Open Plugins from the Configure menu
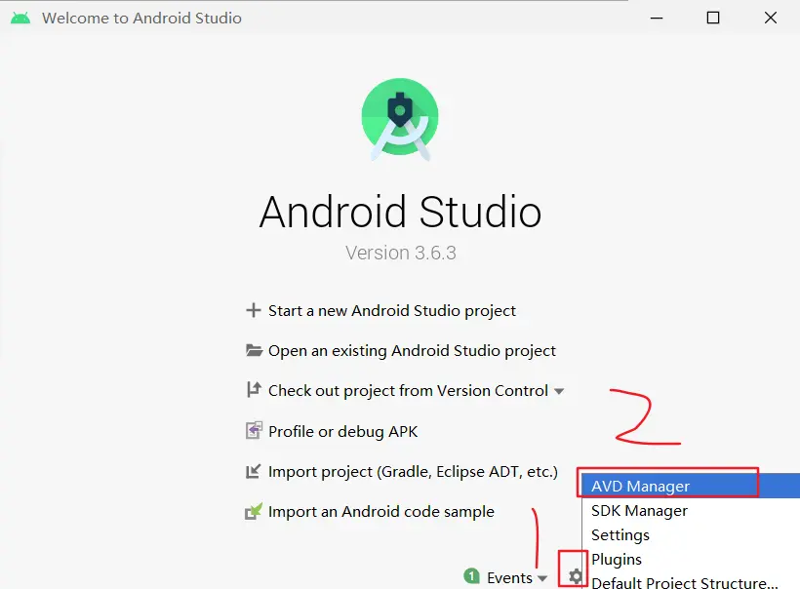This screenshot has width=800, height=589. (x=691, y=560)
